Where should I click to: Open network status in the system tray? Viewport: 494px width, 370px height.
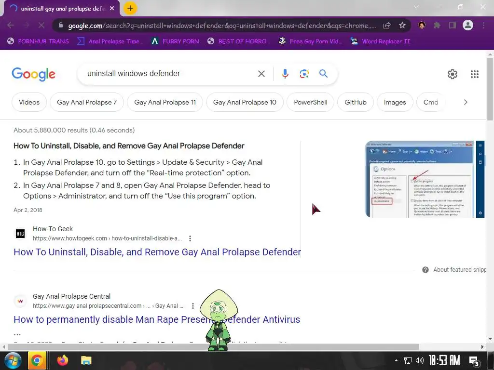[x=408, y=360]
